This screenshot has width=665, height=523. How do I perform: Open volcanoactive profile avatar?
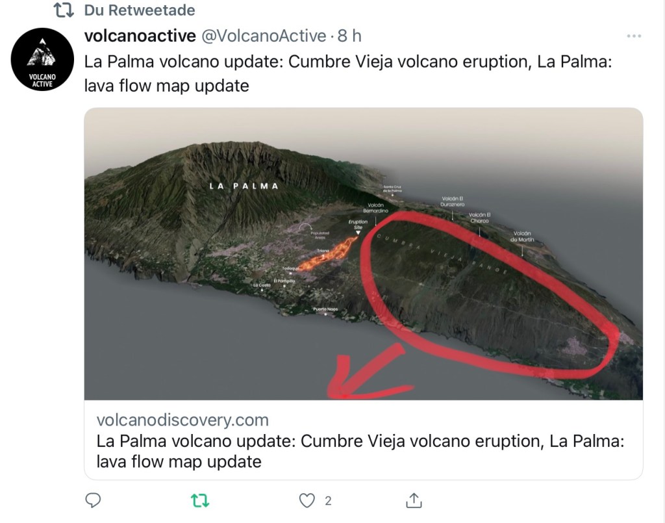42,59
